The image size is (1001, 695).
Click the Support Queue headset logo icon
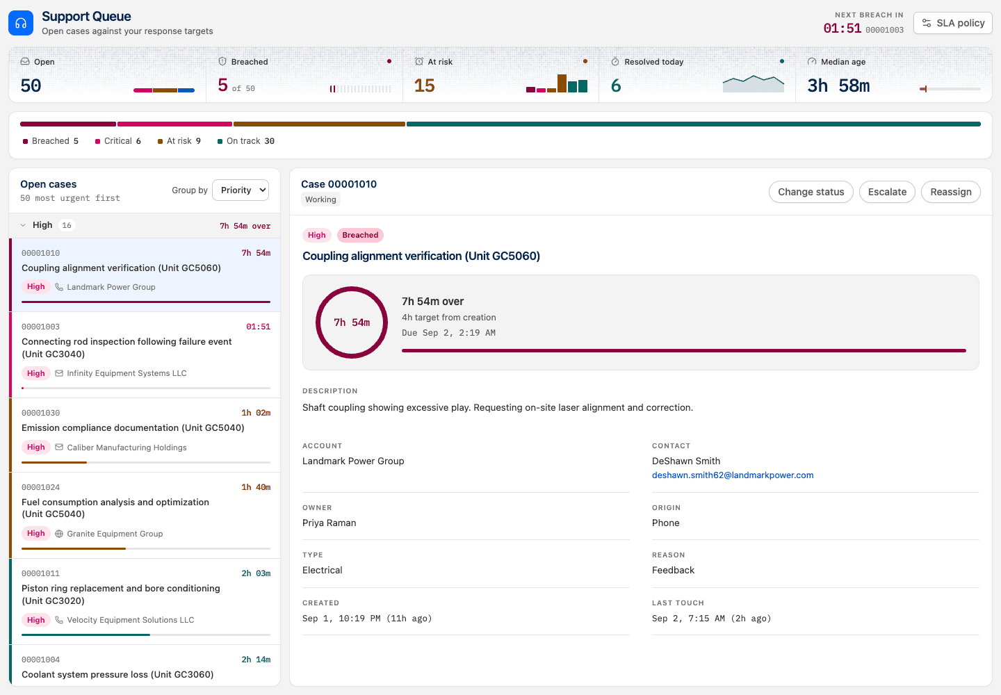point(21,23)
